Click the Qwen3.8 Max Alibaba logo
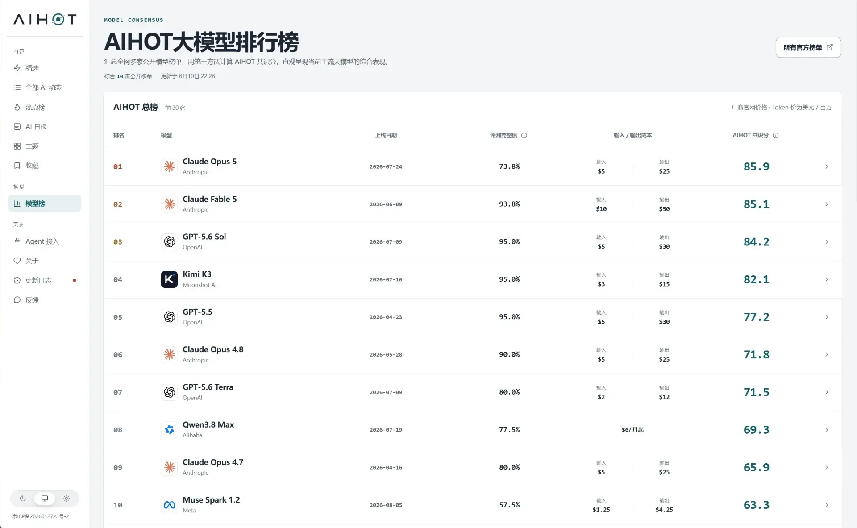857x528 pixels. tap(169, 430)
